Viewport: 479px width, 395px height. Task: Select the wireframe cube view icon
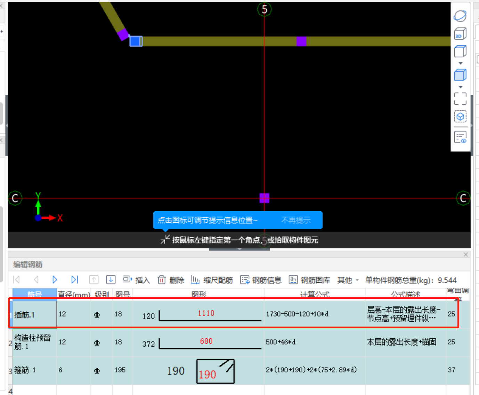point(460,51)
